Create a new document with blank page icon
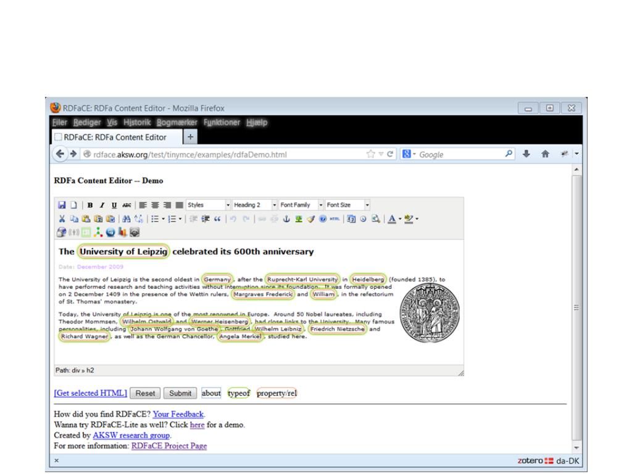The height and width of the screenshot is (474, 632). click(73, 205)
